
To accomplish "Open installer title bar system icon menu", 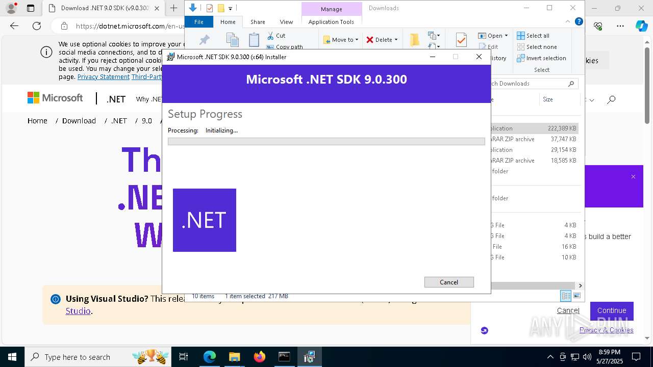I will point(171,57).
